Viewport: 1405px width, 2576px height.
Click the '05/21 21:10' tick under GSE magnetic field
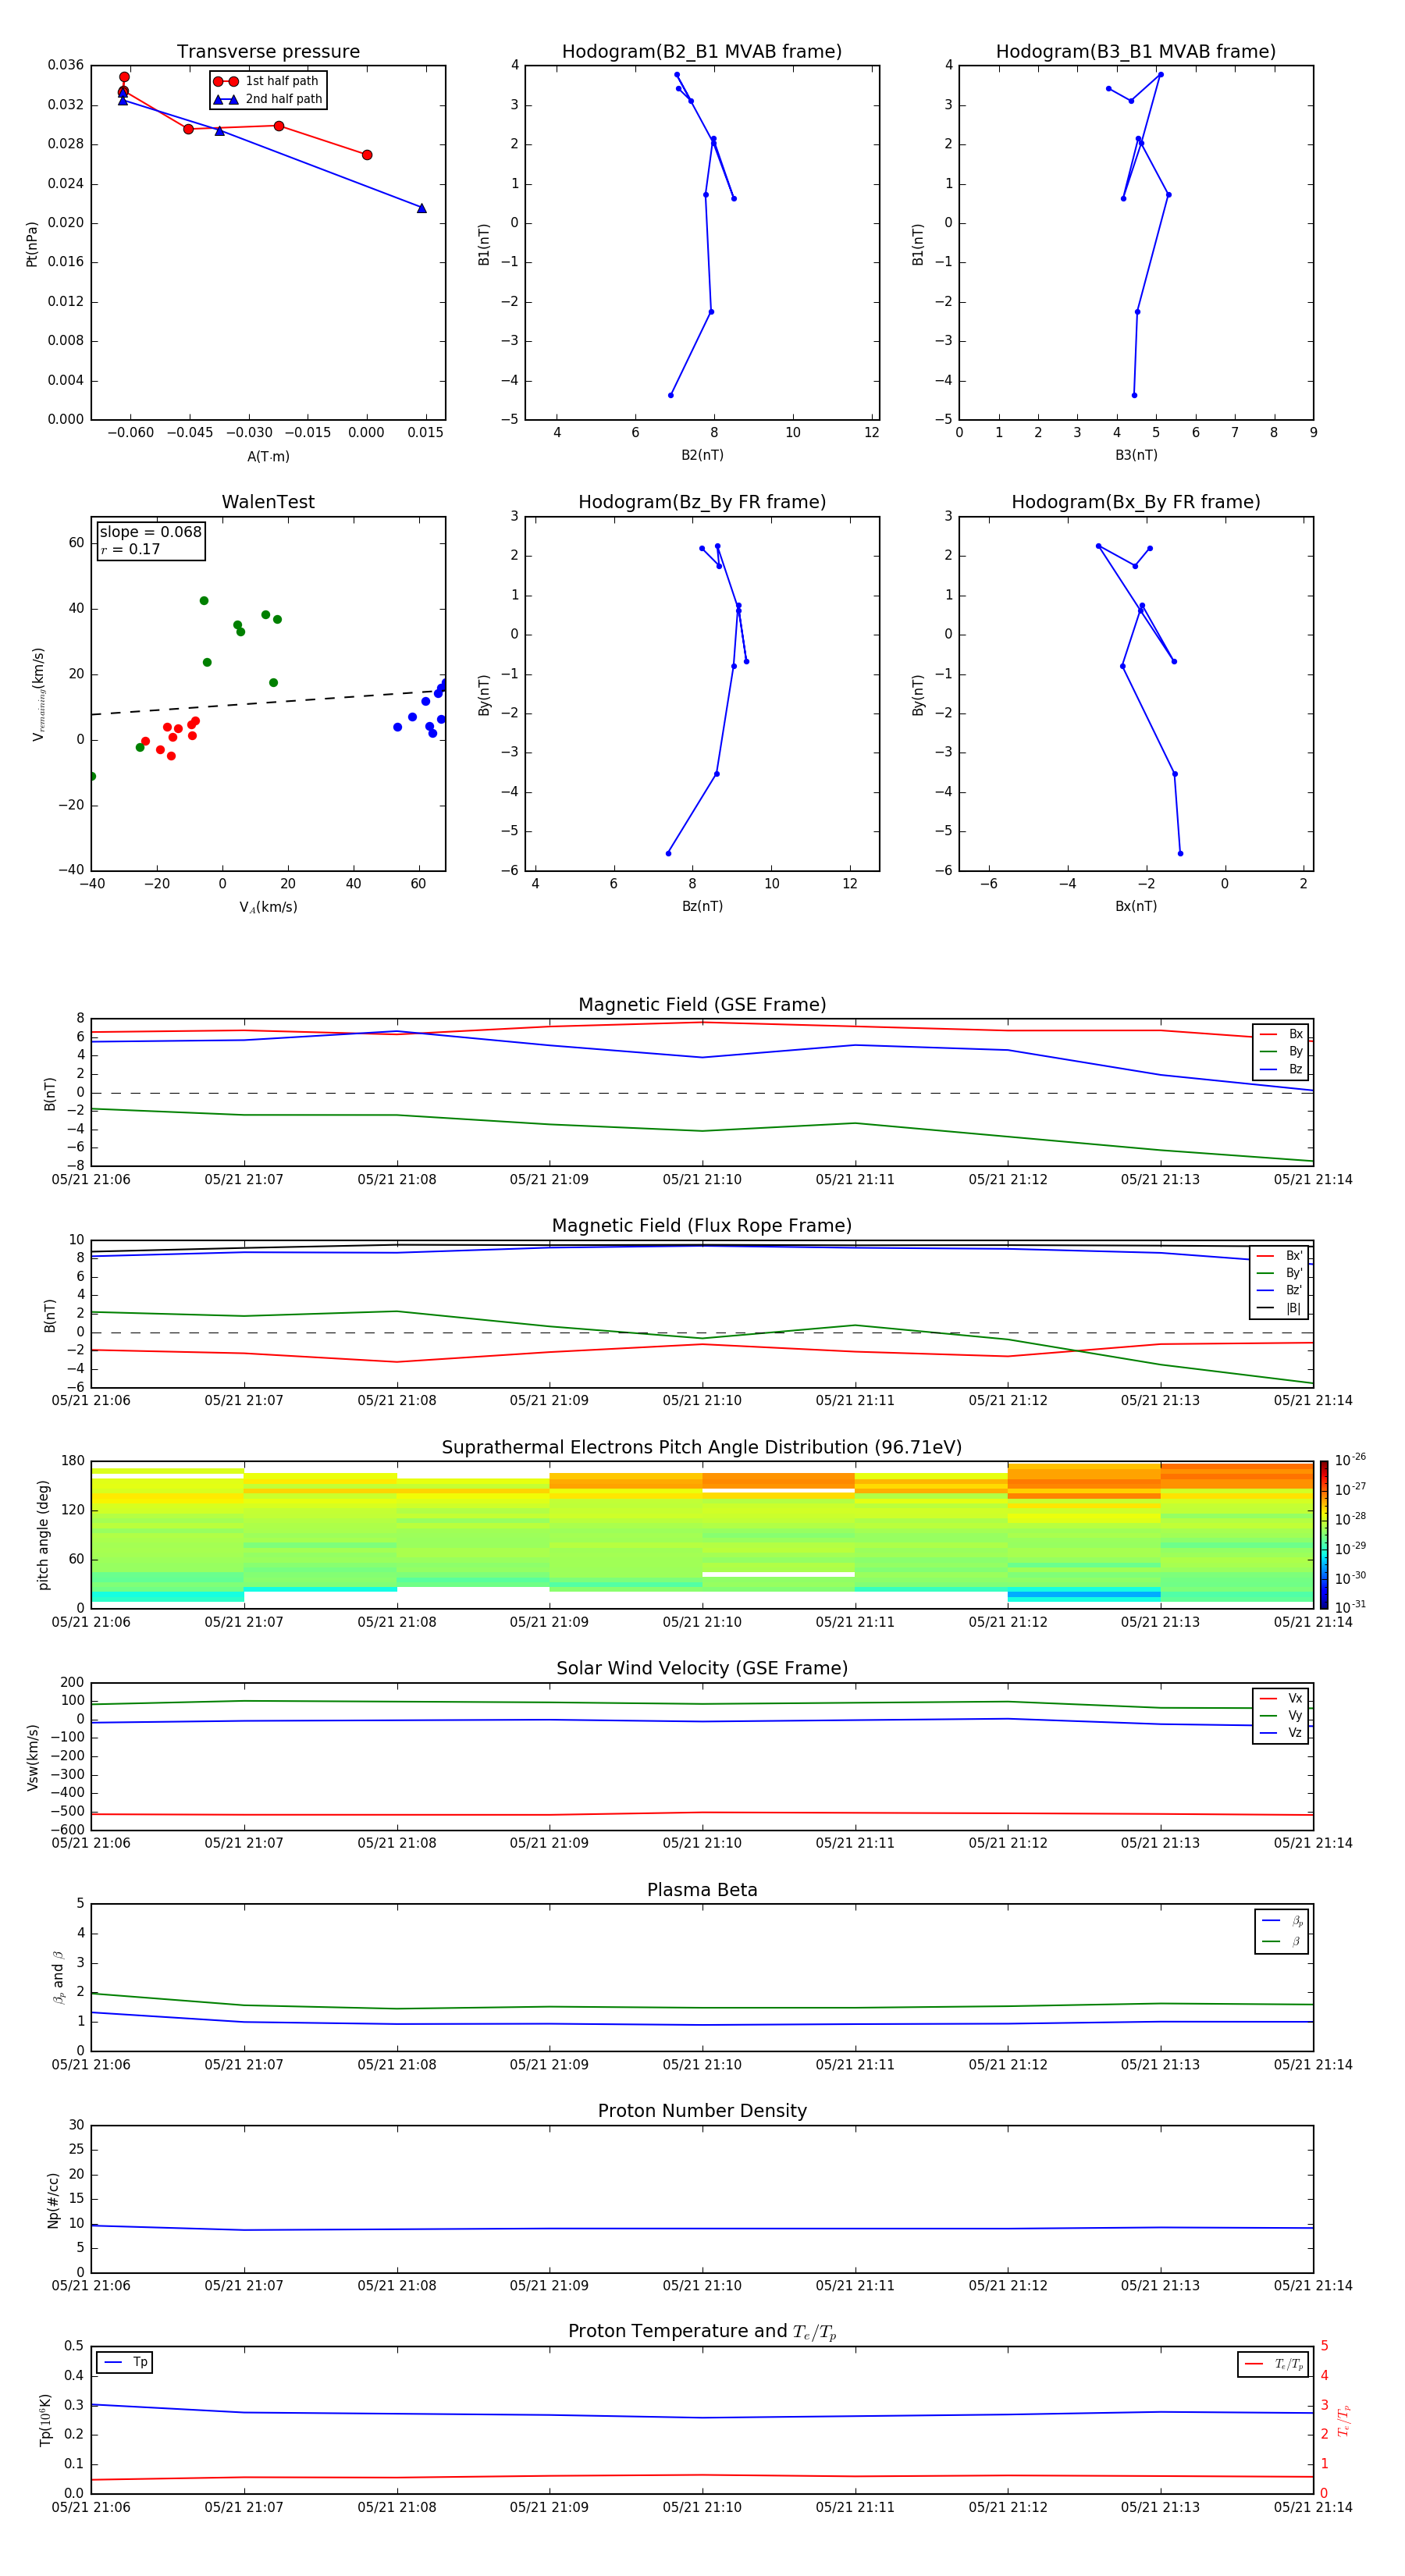coord(702,1180)
